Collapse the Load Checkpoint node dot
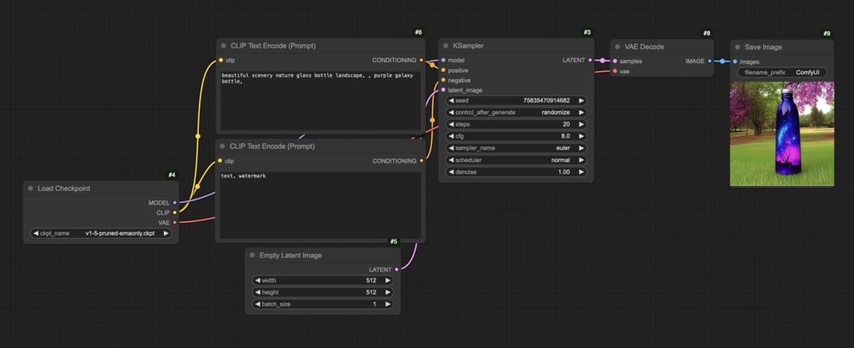This screenshot has width=854, height=348. coord(31,188)
